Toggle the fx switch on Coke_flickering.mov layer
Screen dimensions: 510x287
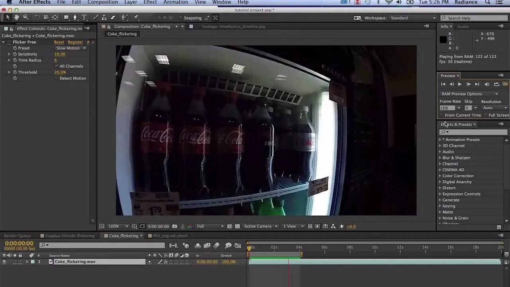(166, 262)
